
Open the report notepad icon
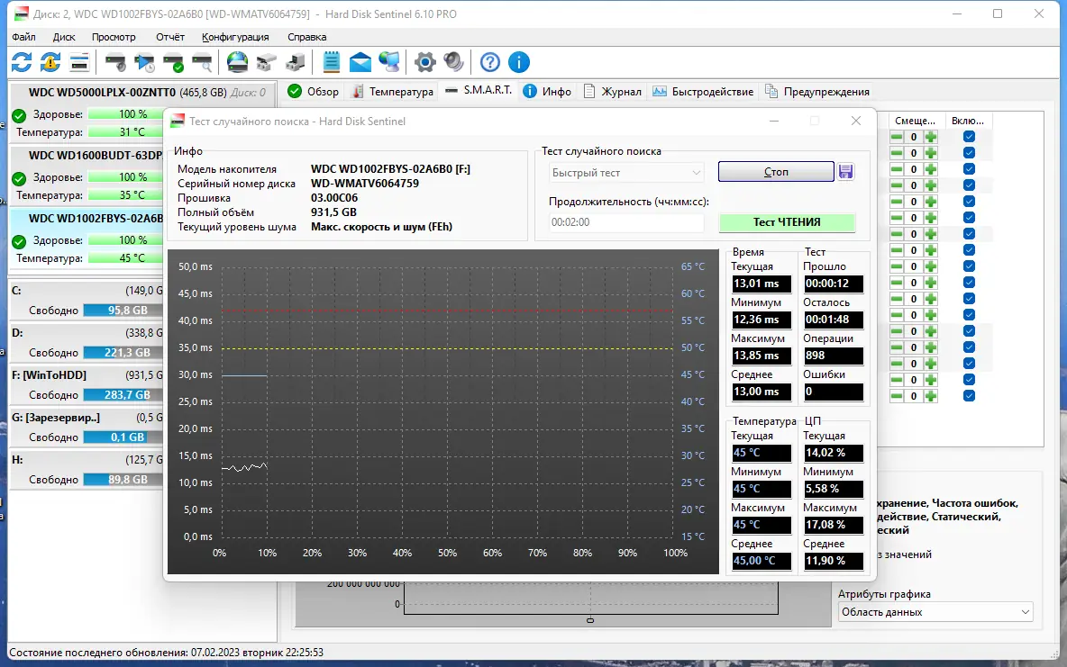(332, 62)
